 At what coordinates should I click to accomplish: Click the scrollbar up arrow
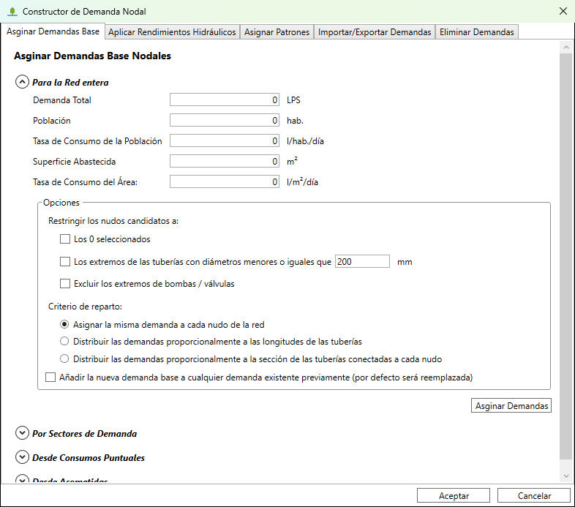(x=565, y=48)
